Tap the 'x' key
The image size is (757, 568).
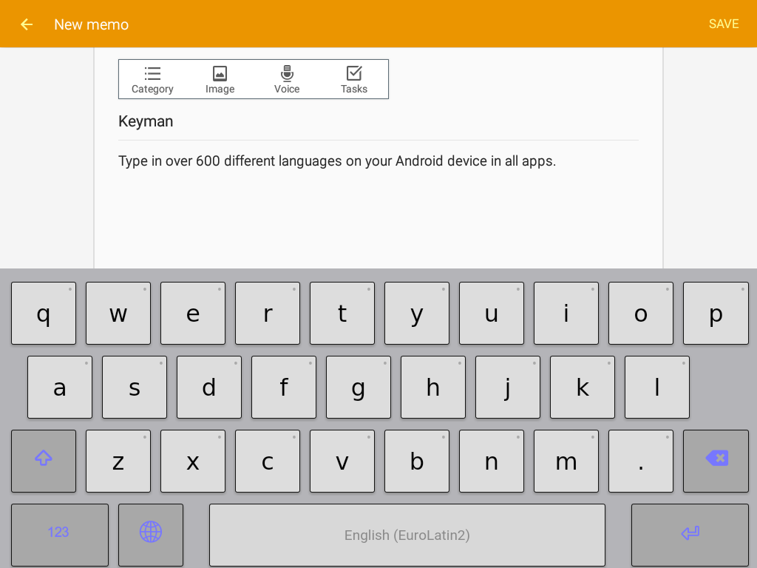point(193,461)
